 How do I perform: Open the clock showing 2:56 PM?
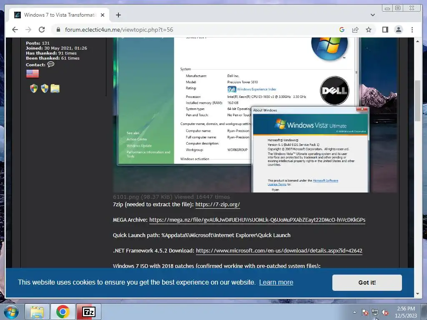(406, 312)
